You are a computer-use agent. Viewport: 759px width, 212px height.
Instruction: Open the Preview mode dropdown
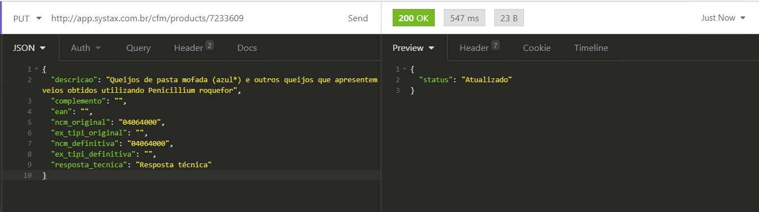pos(413,48)
